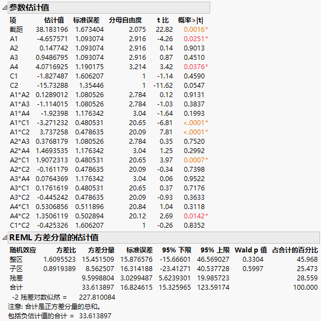Screen dimensions: 321x321
Task: Click the 子区 random effect row
Action: 16,268
